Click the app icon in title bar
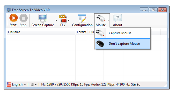This screenshot has height=95, width=176. (x=9, y=10)
